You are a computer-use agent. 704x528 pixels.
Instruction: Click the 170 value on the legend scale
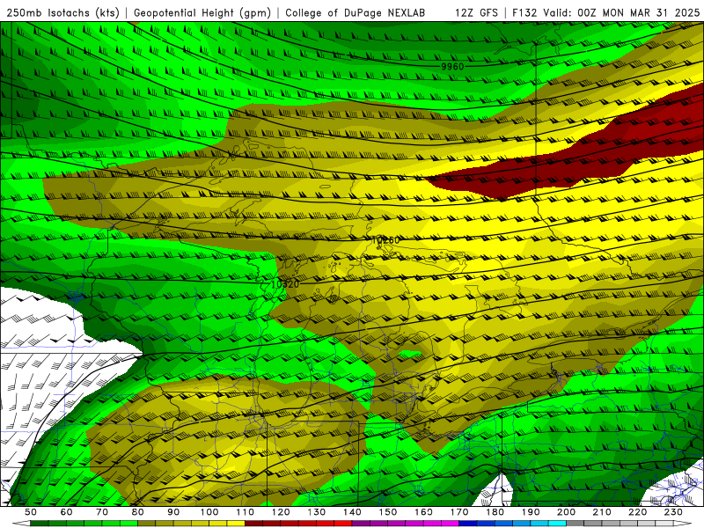pyautogui.click(x=459, y=512)
